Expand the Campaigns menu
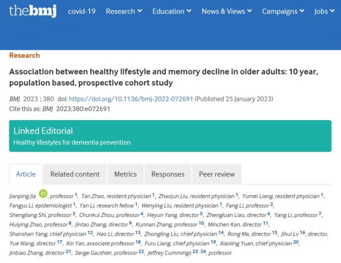 coord(283,11)
